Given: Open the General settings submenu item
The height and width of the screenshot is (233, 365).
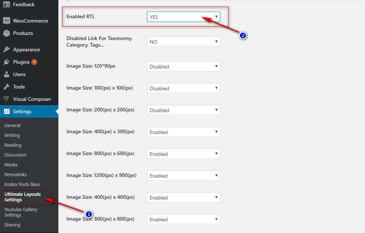Looking at the screenshot, I should tap(12, 125).
